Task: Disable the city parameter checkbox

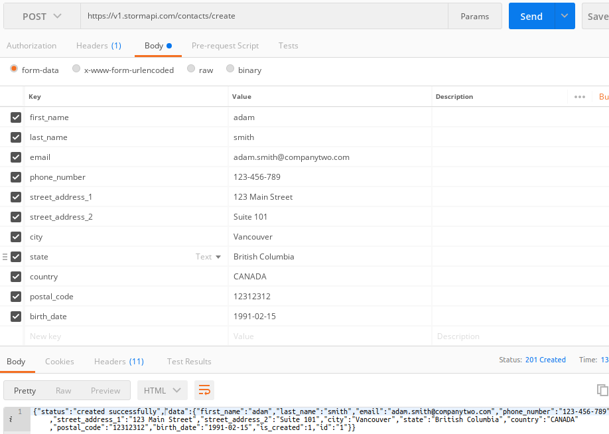Action: tap(16, 237)
